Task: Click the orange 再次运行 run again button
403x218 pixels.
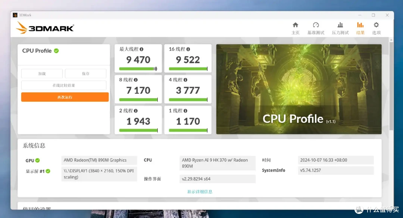Action: tap(65, 97)
